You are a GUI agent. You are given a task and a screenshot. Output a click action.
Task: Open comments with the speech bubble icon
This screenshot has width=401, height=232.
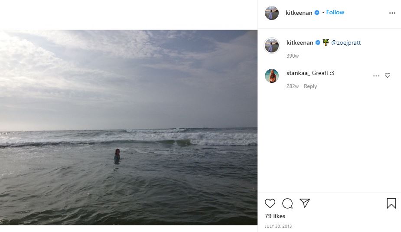[287, 203]
